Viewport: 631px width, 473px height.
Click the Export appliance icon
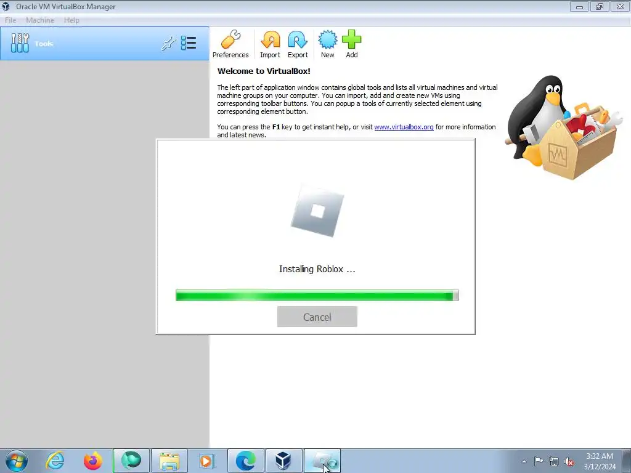click(x=298, y=44)
